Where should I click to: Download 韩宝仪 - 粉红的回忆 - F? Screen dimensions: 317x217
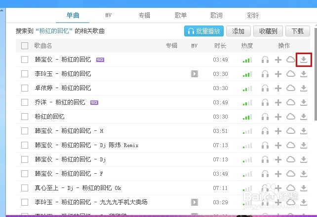[304, 174]
